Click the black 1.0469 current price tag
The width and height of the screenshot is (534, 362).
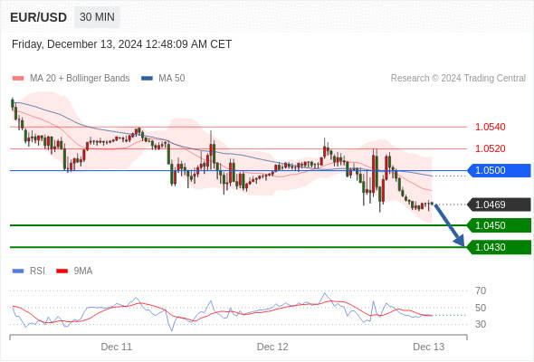coord(499,205)
